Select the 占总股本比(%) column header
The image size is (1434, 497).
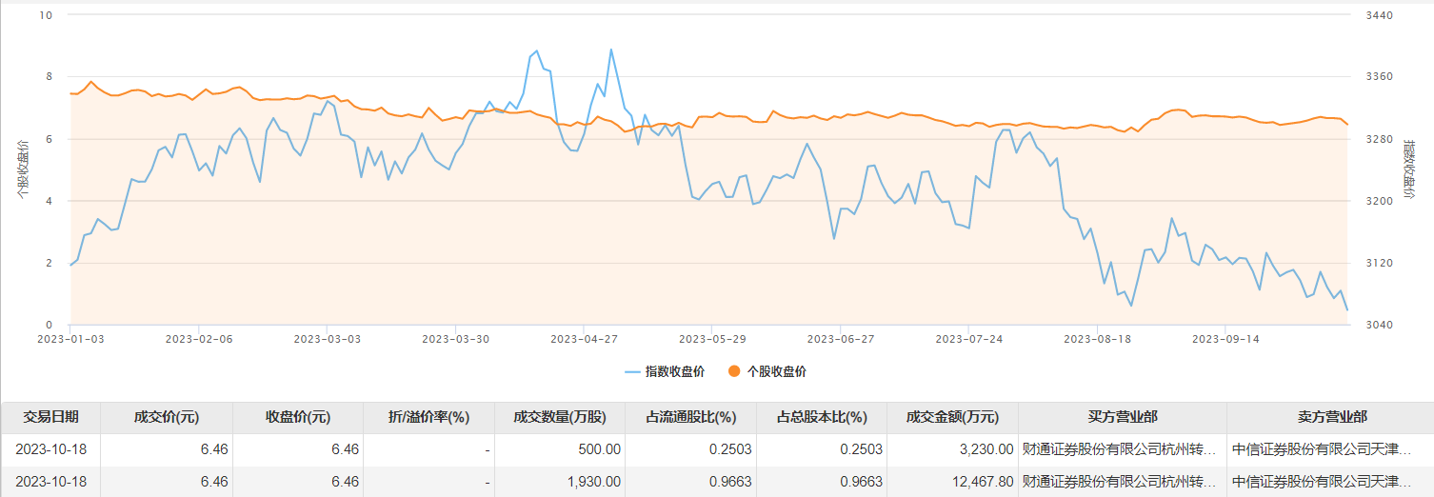coord(822,417)
